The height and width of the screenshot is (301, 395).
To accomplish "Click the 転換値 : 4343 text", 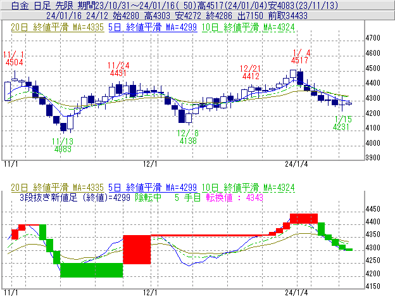I will (x=234, y=197).
